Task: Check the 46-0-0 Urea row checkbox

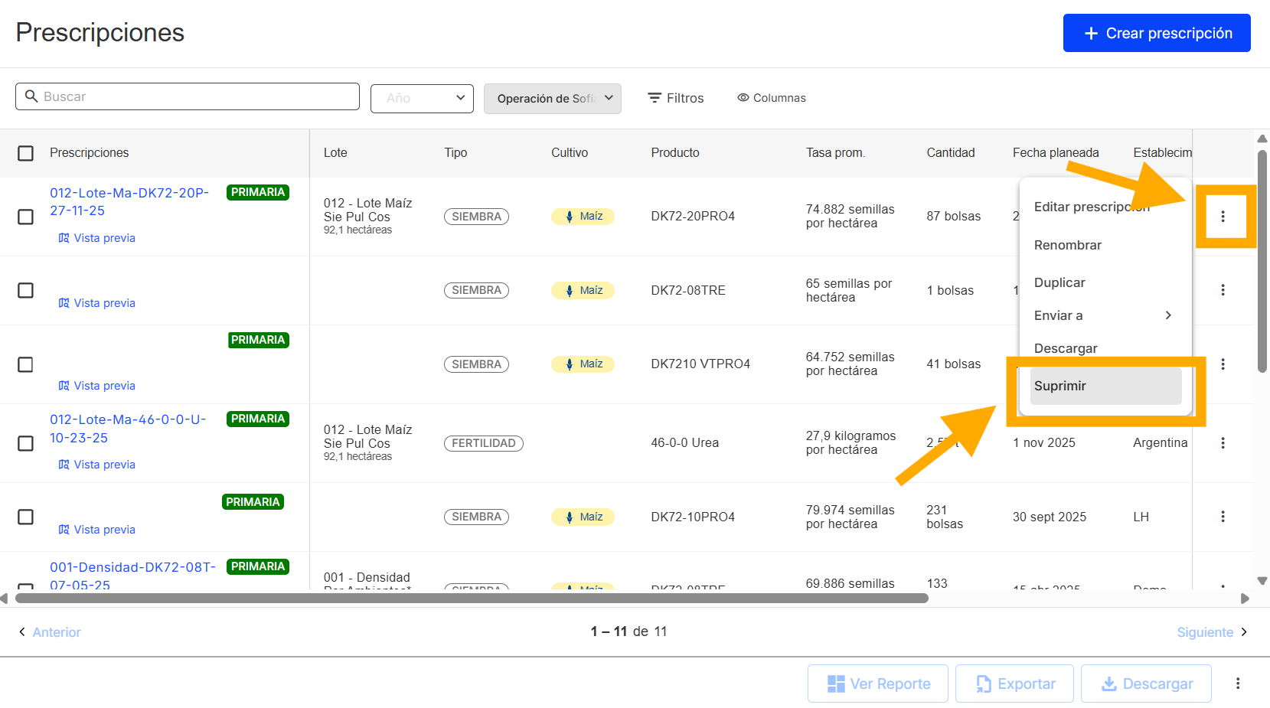Action: coord(25,443)
